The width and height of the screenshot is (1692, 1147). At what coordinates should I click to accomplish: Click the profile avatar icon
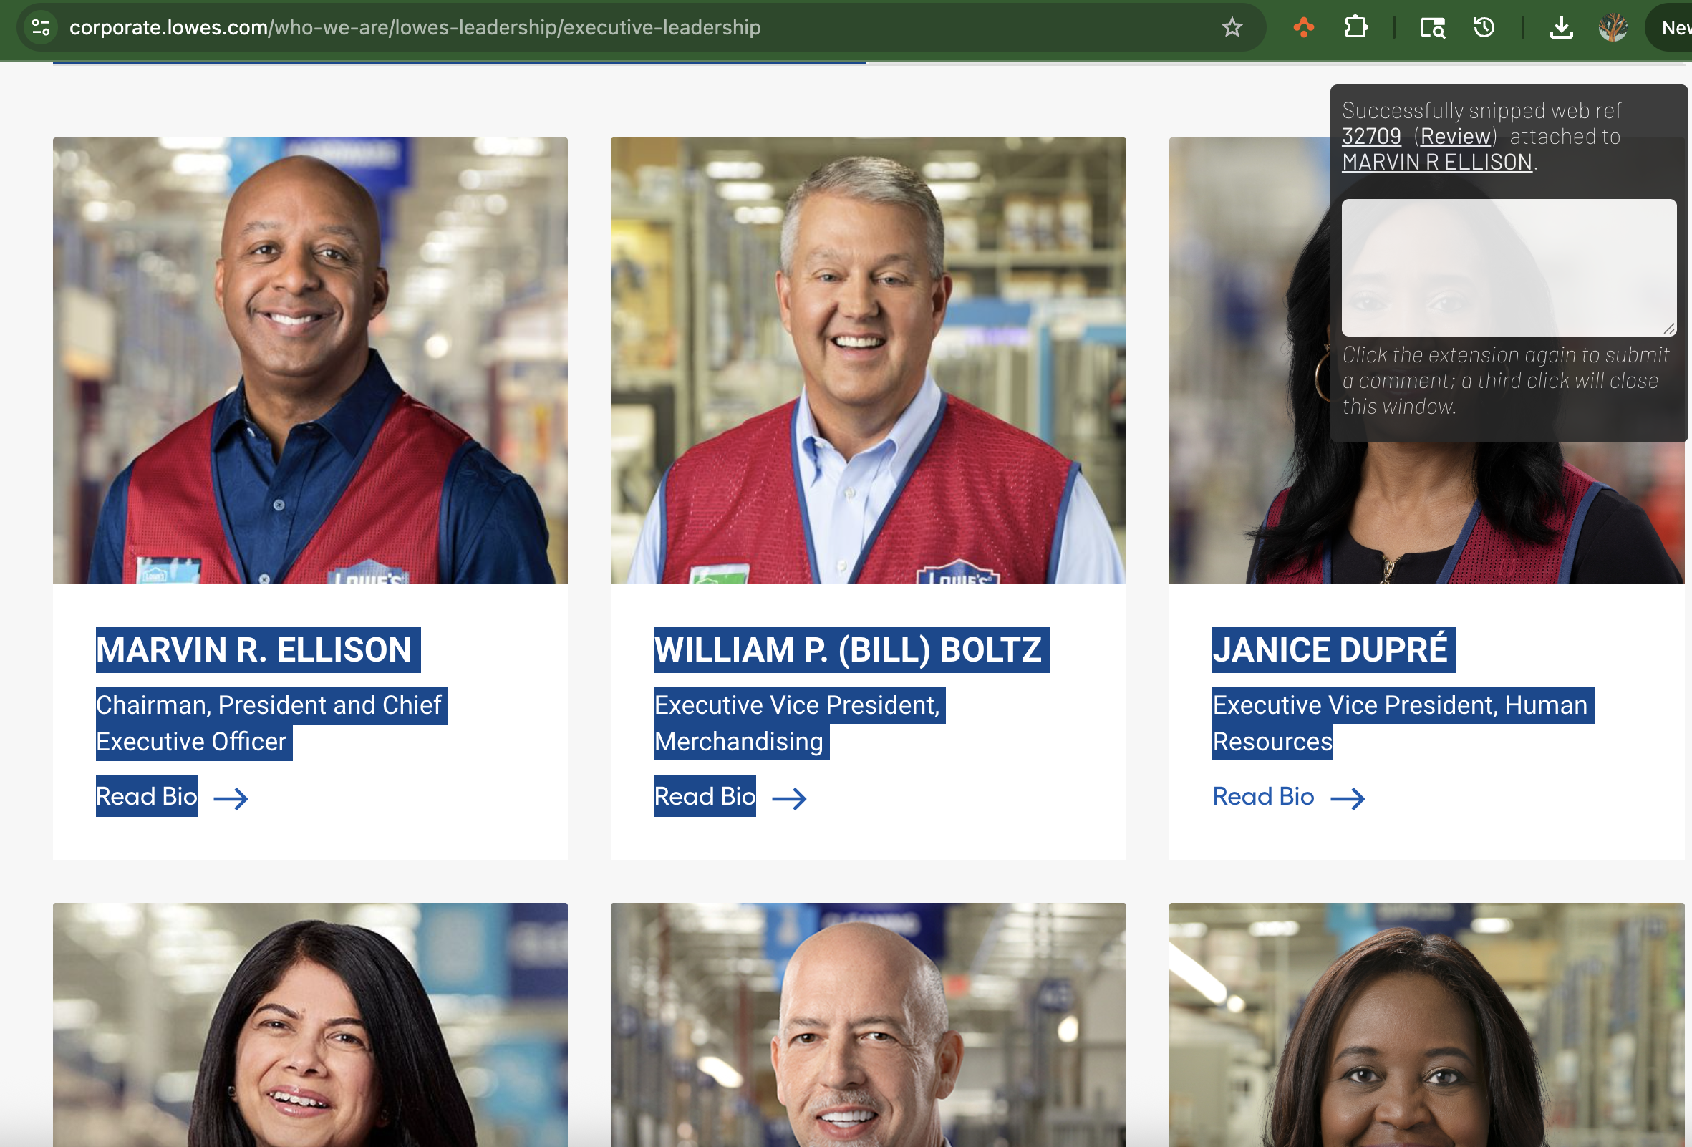[x=1613, y=28]
